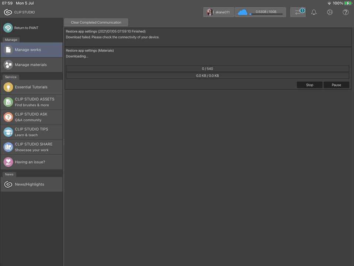354x266 pixels.
Task: Click the 'Download failed' error message
Action: click(x=113, y=37)
